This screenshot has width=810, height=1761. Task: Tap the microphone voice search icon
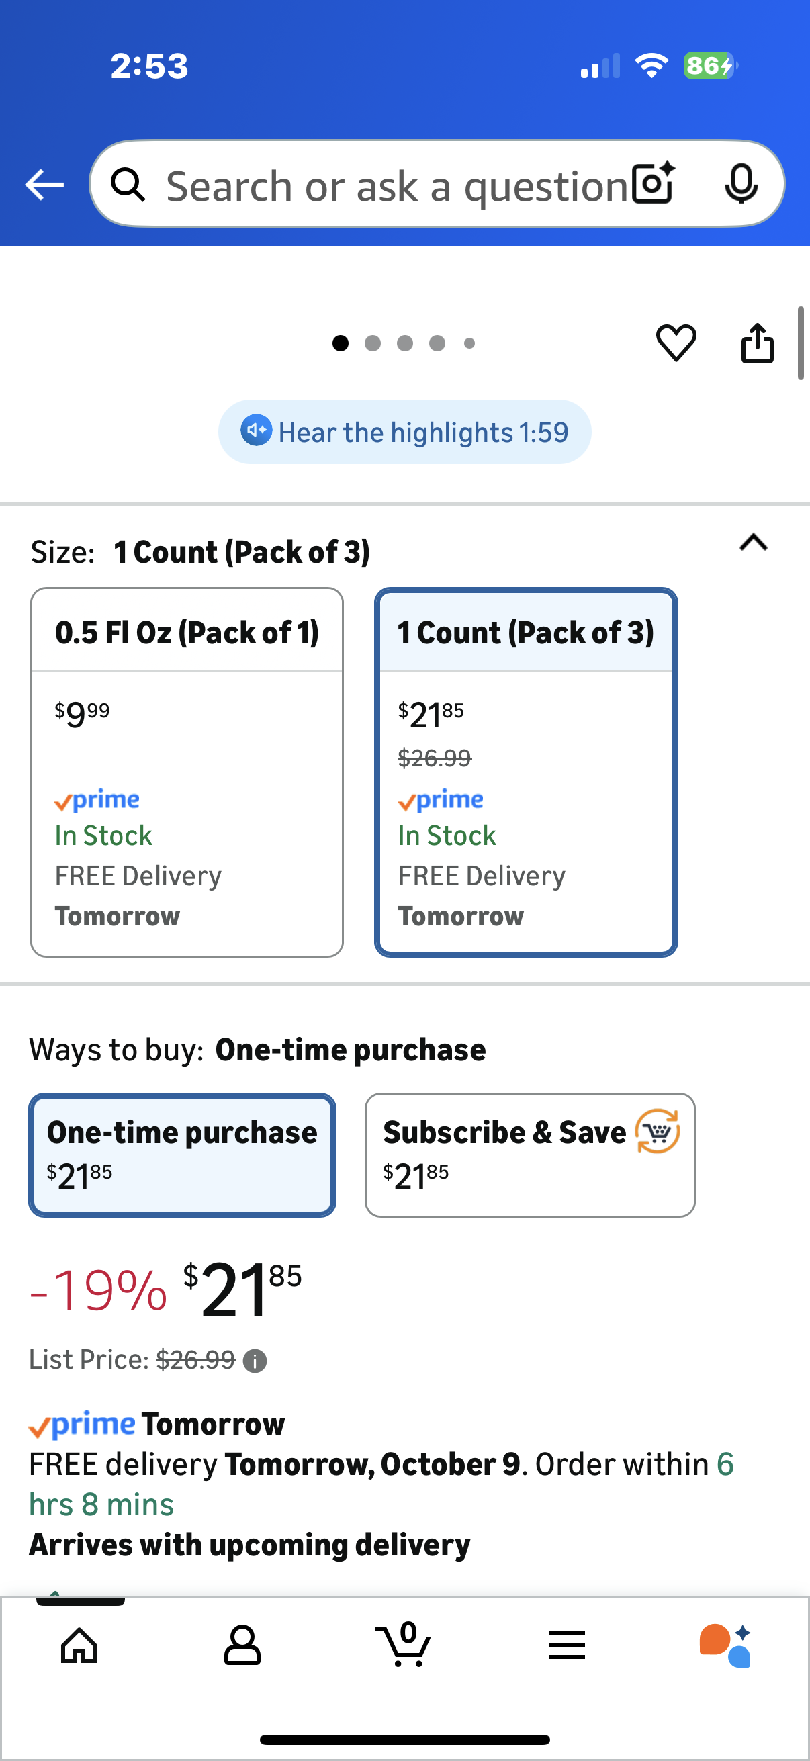[x=740, y=184]
